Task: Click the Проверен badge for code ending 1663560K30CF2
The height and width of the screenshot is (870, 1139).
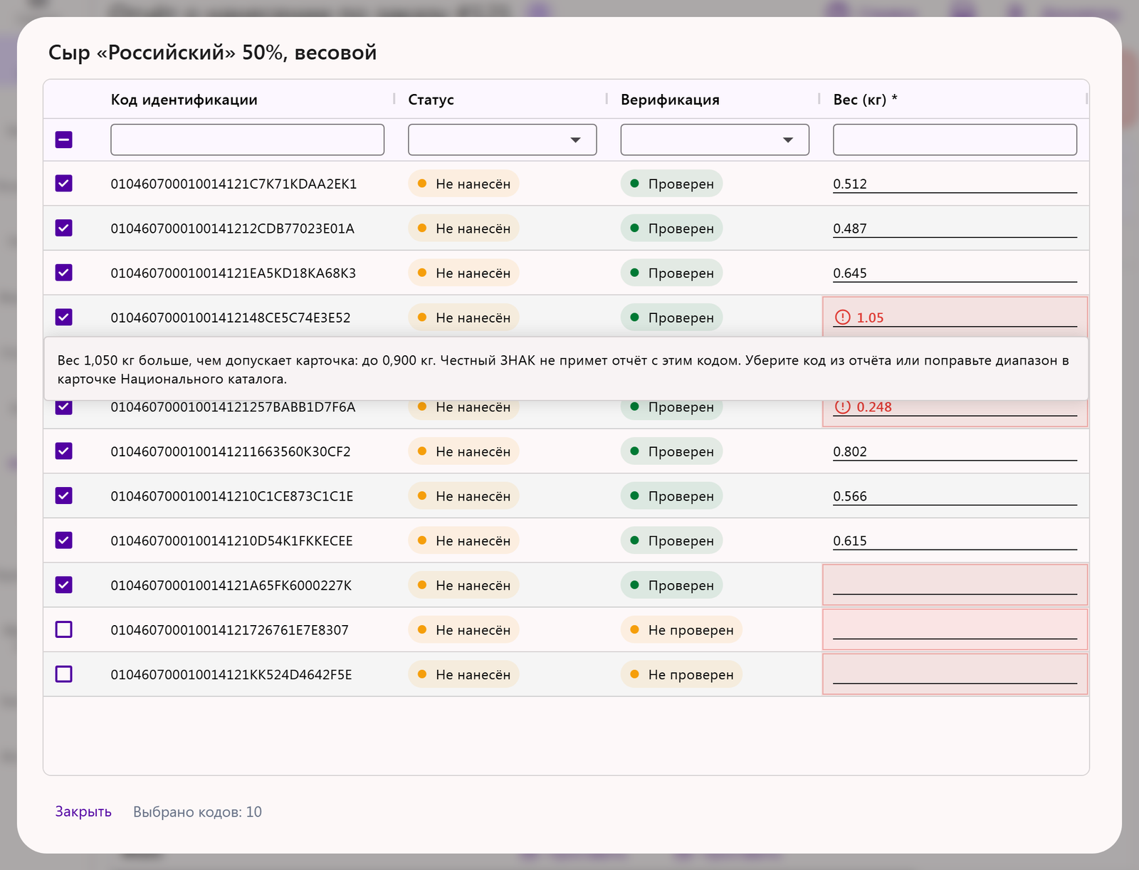Action: coord(671,451)
